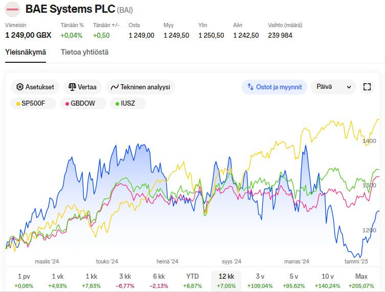Select the Max time range

point(361,281)
